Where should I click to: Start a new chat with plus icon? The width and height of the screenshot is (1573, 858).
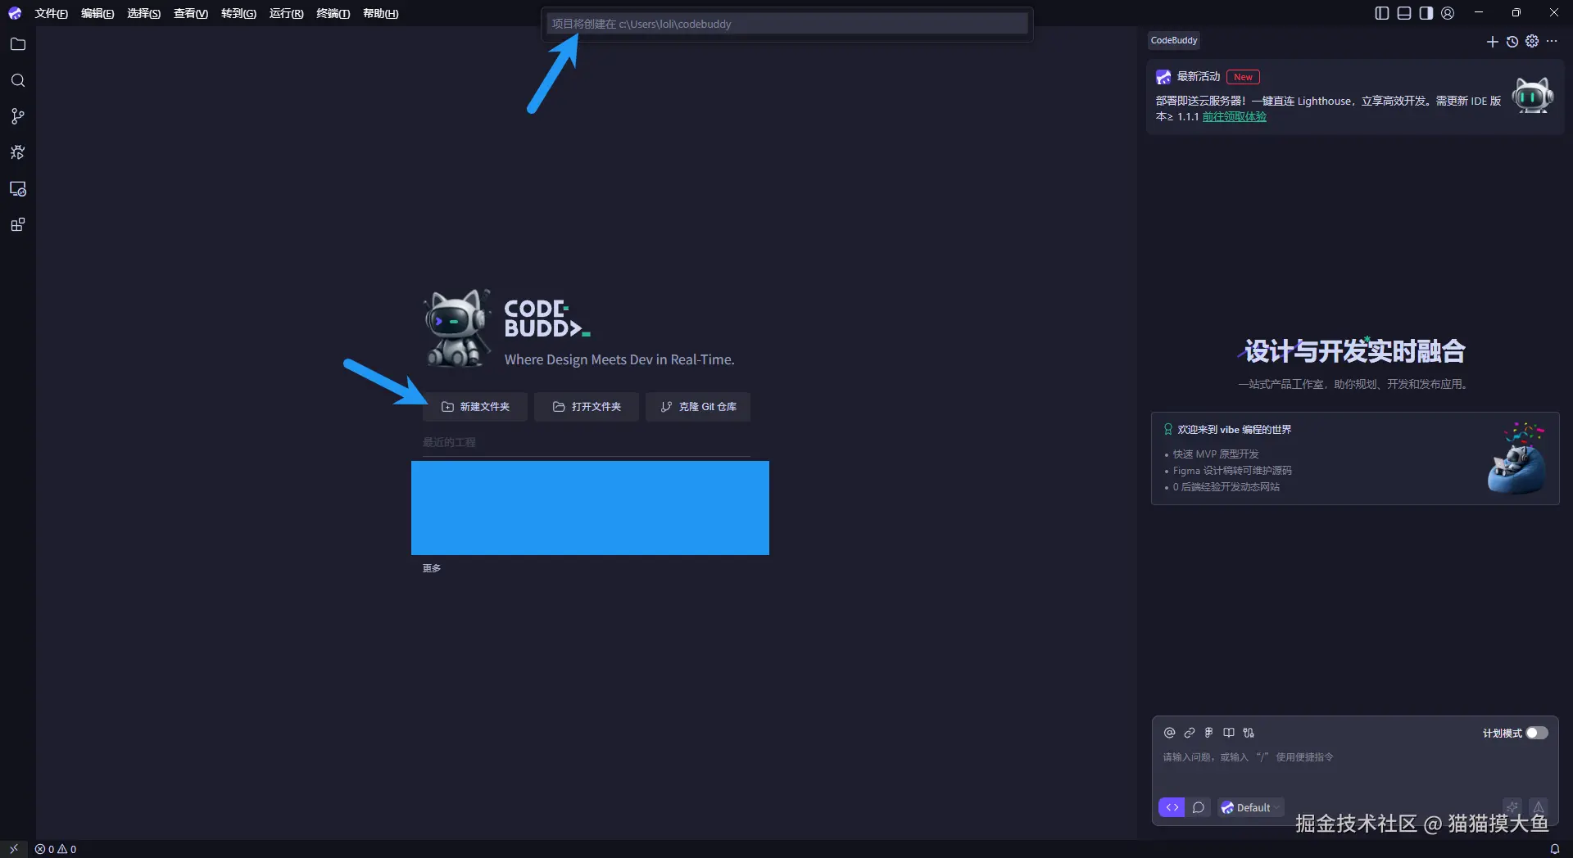pyautogui.click(x=1492, y=41)
